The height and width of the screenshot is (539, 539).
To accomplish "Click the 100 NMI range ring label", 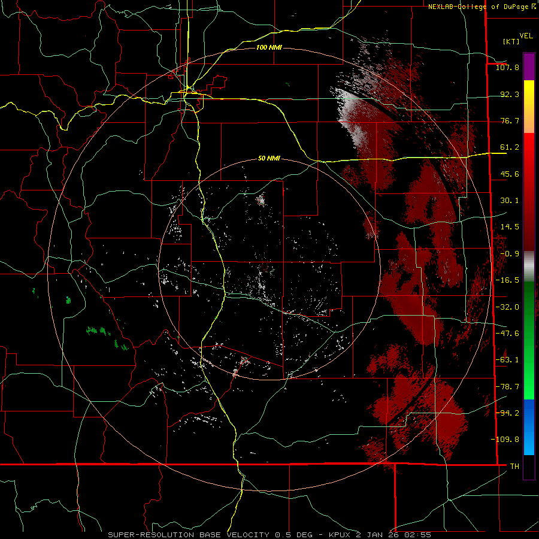I will pos(269,47).
